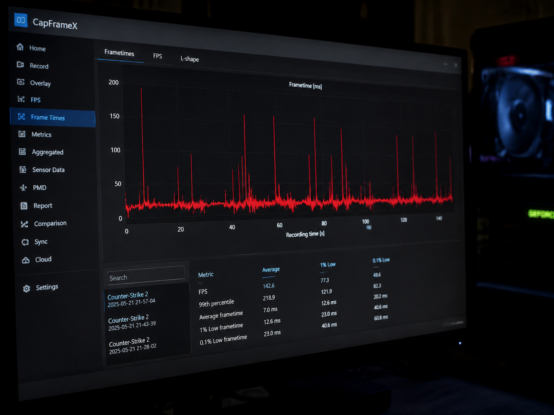Click the Cloud icon in sidebar

point(26,260)
